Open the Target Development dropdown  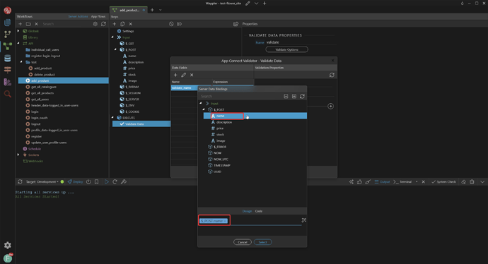[x=42, y=181]
